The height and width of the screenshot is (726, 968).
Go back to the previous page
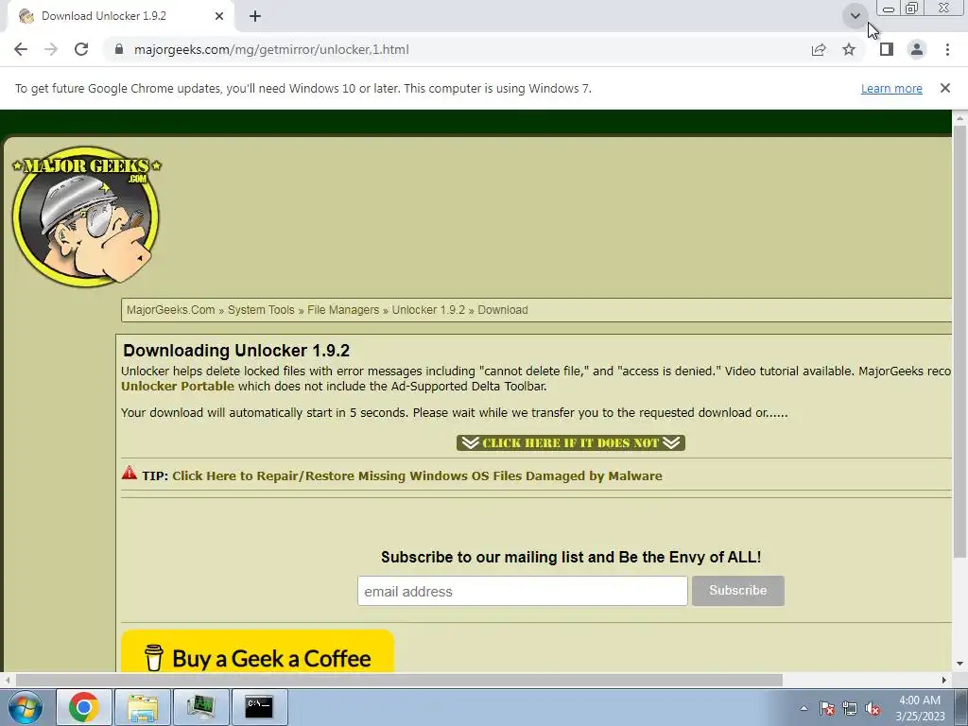pyautogui.click(x=21, y=49)
